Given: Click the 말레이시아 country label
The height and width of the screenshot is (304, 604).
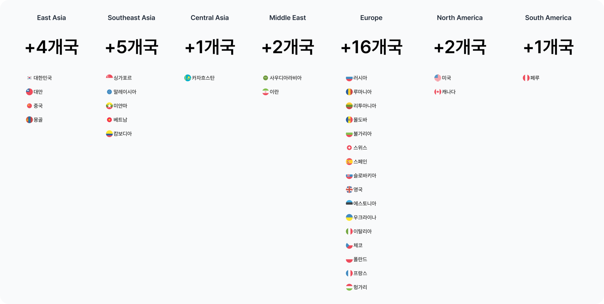Looking at the screenshot, I should click(x=125, y=92).
